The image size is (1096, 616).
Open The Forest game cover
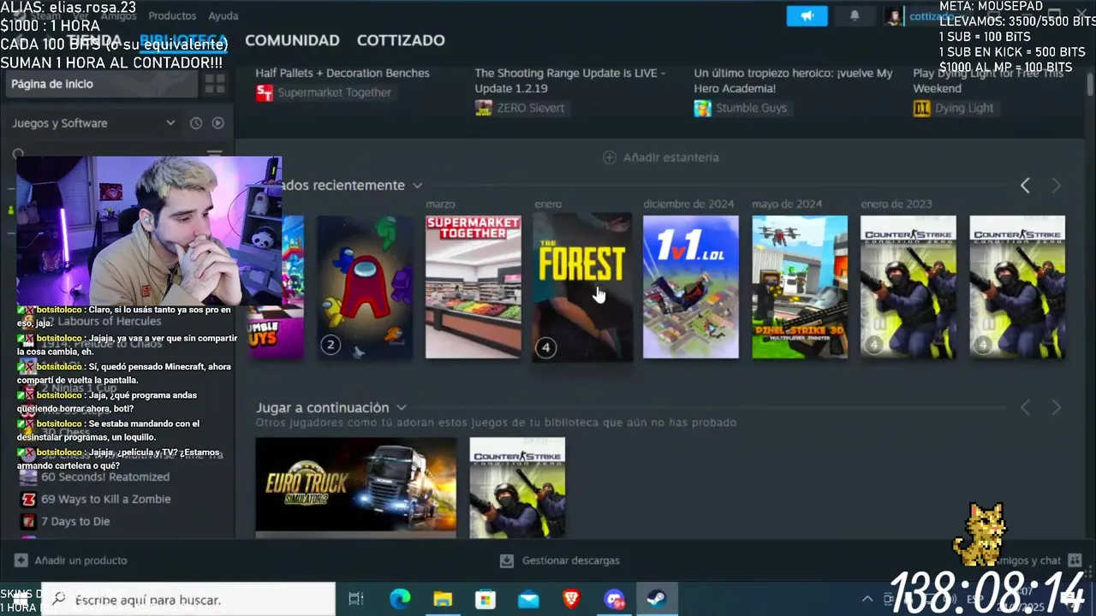click(582, 287)
